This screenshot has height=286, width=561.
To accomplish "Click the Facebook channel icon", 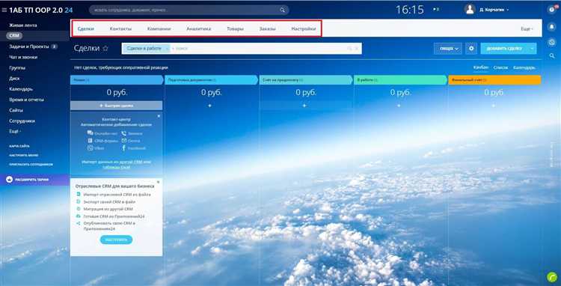I will 123,147.
